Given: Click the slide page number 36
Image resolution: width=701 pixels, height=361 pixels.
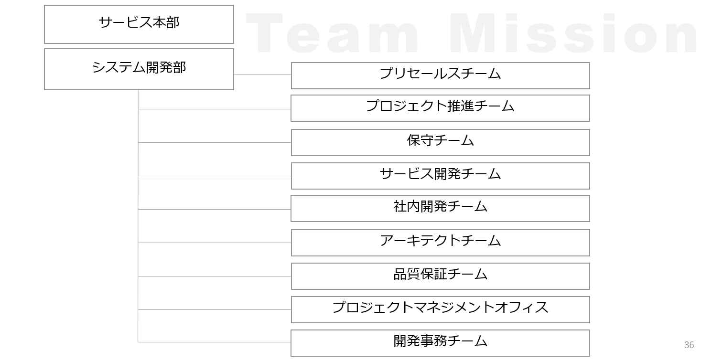Looking at the screenshot, I should point(689,345).
